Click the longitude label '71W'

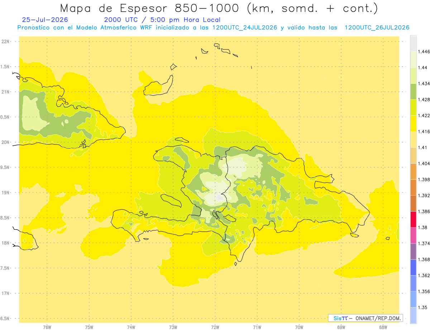(257, 327)
